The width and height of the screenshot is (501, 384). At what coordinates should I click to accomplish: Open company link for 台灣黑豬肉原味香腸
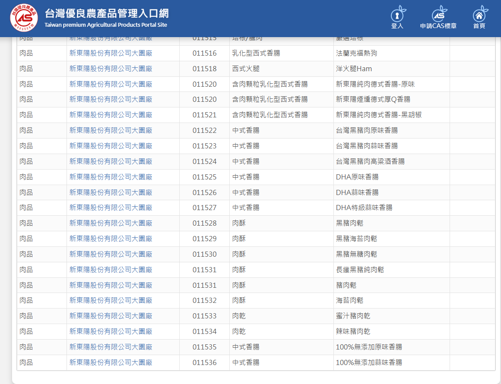111,130
